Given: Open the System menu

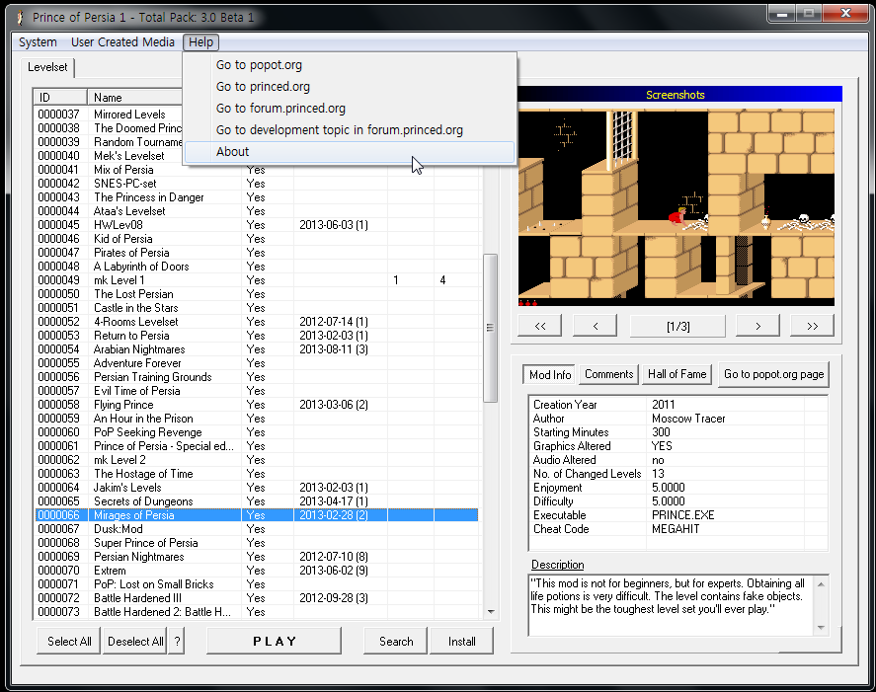Looking at the screenshot, I should [x=38, y=42].
